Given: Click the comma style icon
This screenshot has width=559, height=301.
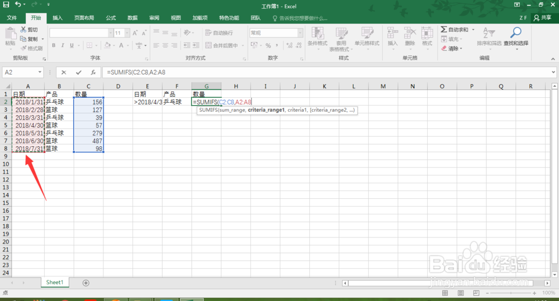Looking at the screenshot, I should coord(277,46).
